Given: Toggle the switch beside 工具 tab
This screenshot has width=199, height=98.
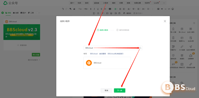Looking at the screenshot, I should click(38, 13).
